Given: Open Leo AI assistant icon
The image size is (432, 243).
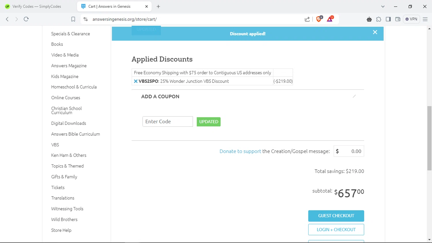Looking at the screenshot, I should point(369,19).
